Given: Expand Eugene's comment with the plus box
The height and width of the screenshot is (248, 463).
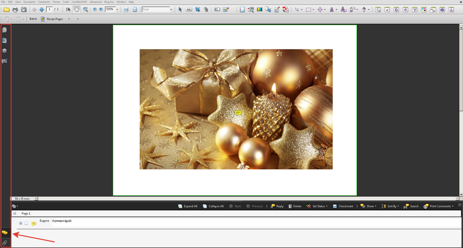Looking at the screenshot, I should pos(21,223).
